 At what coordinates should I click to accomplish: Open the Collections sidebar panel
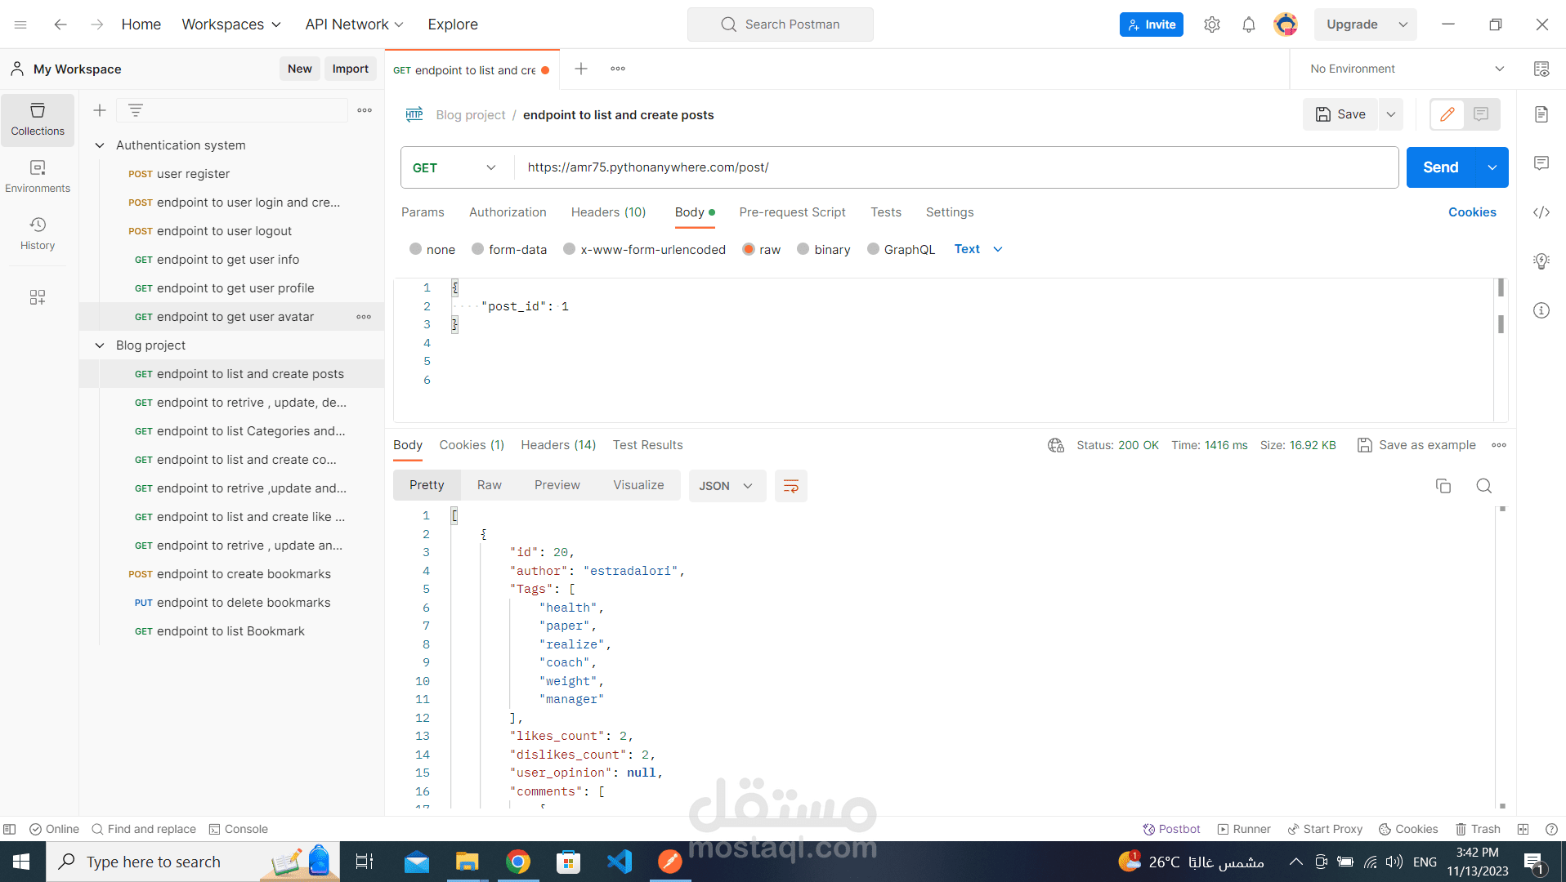(38, 119)
